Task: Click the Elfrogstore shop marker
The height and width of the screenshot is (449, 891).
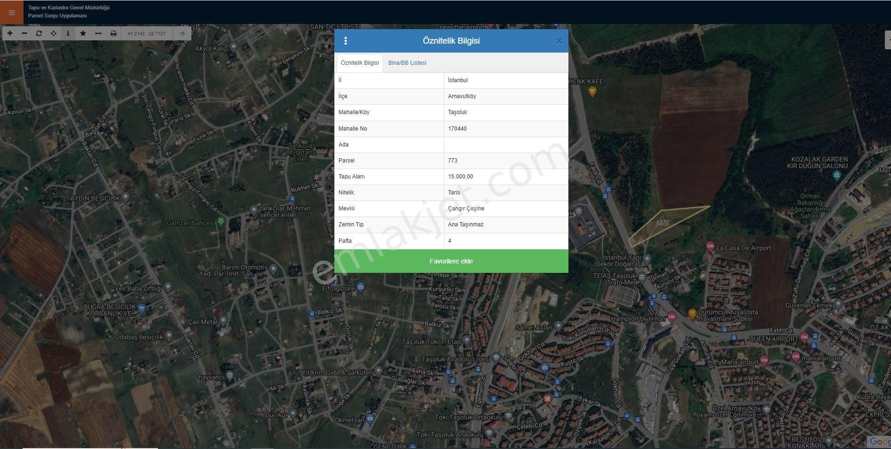Action: [361, 287]
